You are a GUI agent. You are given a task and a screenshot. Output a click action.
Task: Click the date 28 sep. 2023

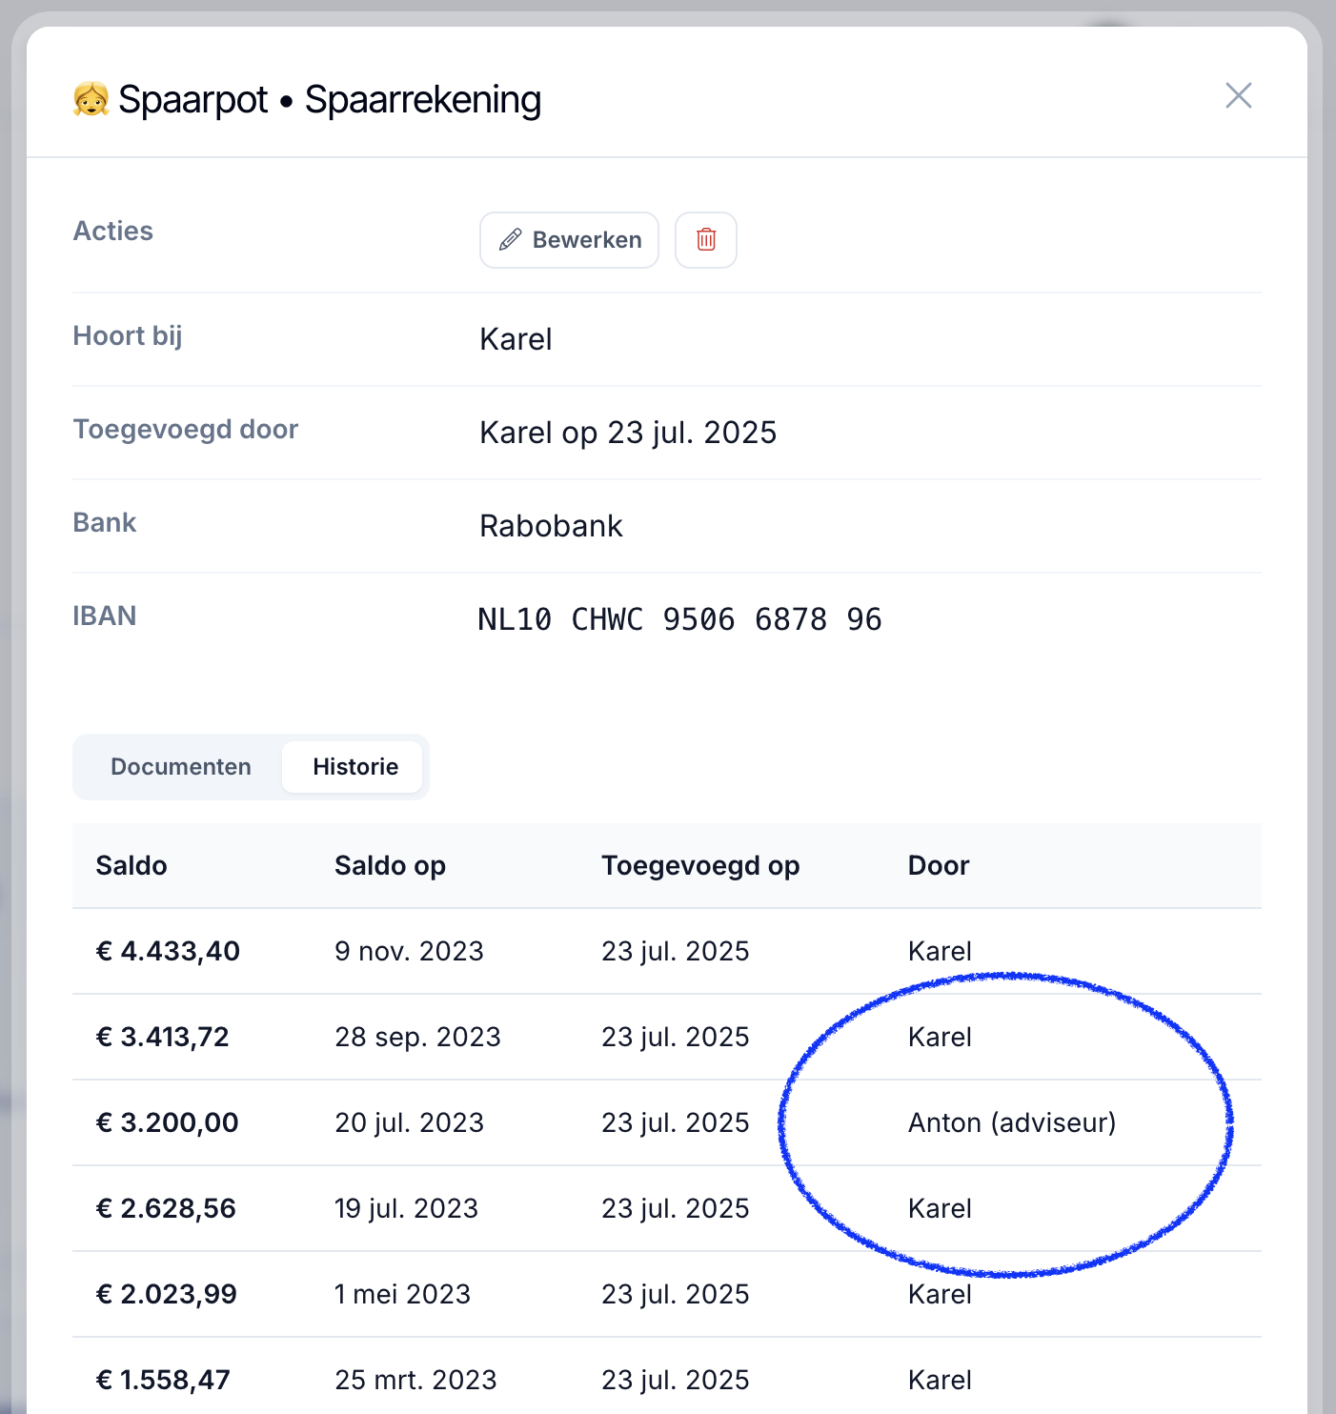click(x=417, y=1037)
